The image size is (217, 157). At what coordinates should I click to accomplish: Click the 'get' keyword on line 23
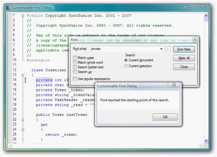click(44, 125)
